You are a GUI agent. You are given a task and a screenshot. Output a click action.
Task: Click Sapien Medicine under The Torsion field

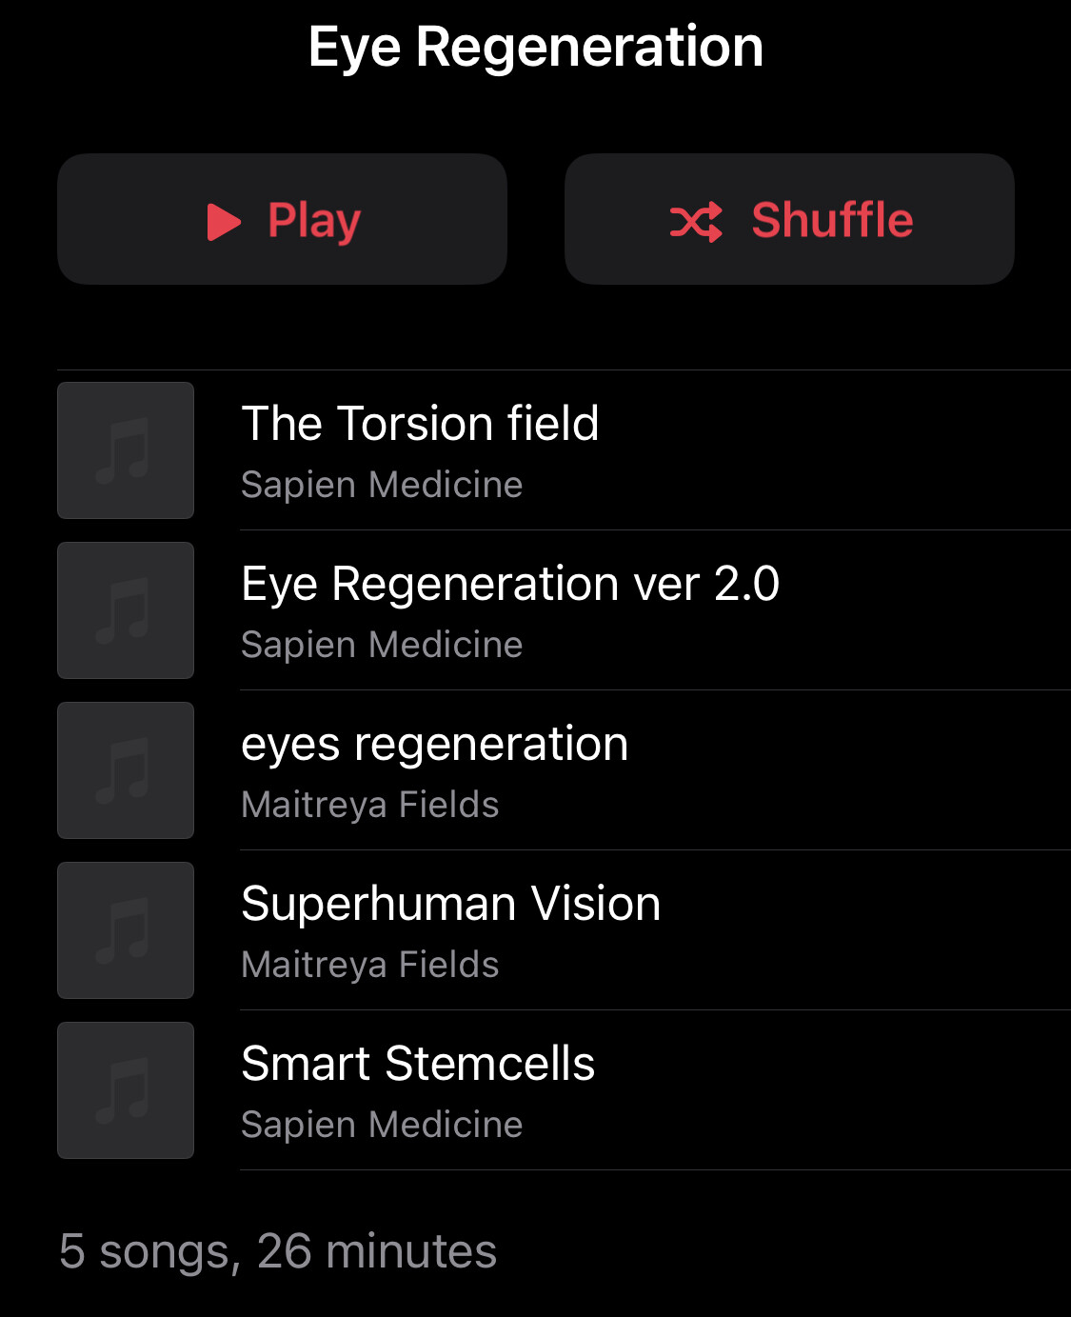[382, 485]
